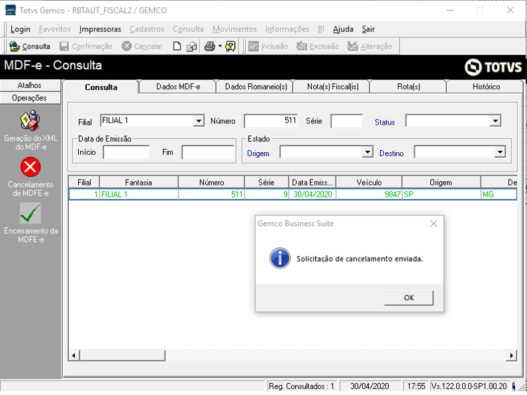Expand the Filial dropdown
Screen dimensions: 527x395
pos(198,121)
